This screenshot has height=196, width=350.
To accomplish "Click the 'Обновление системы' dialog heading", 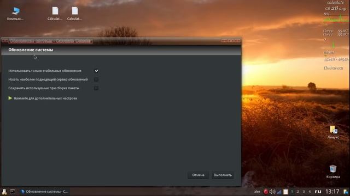I will pos(31,50).
